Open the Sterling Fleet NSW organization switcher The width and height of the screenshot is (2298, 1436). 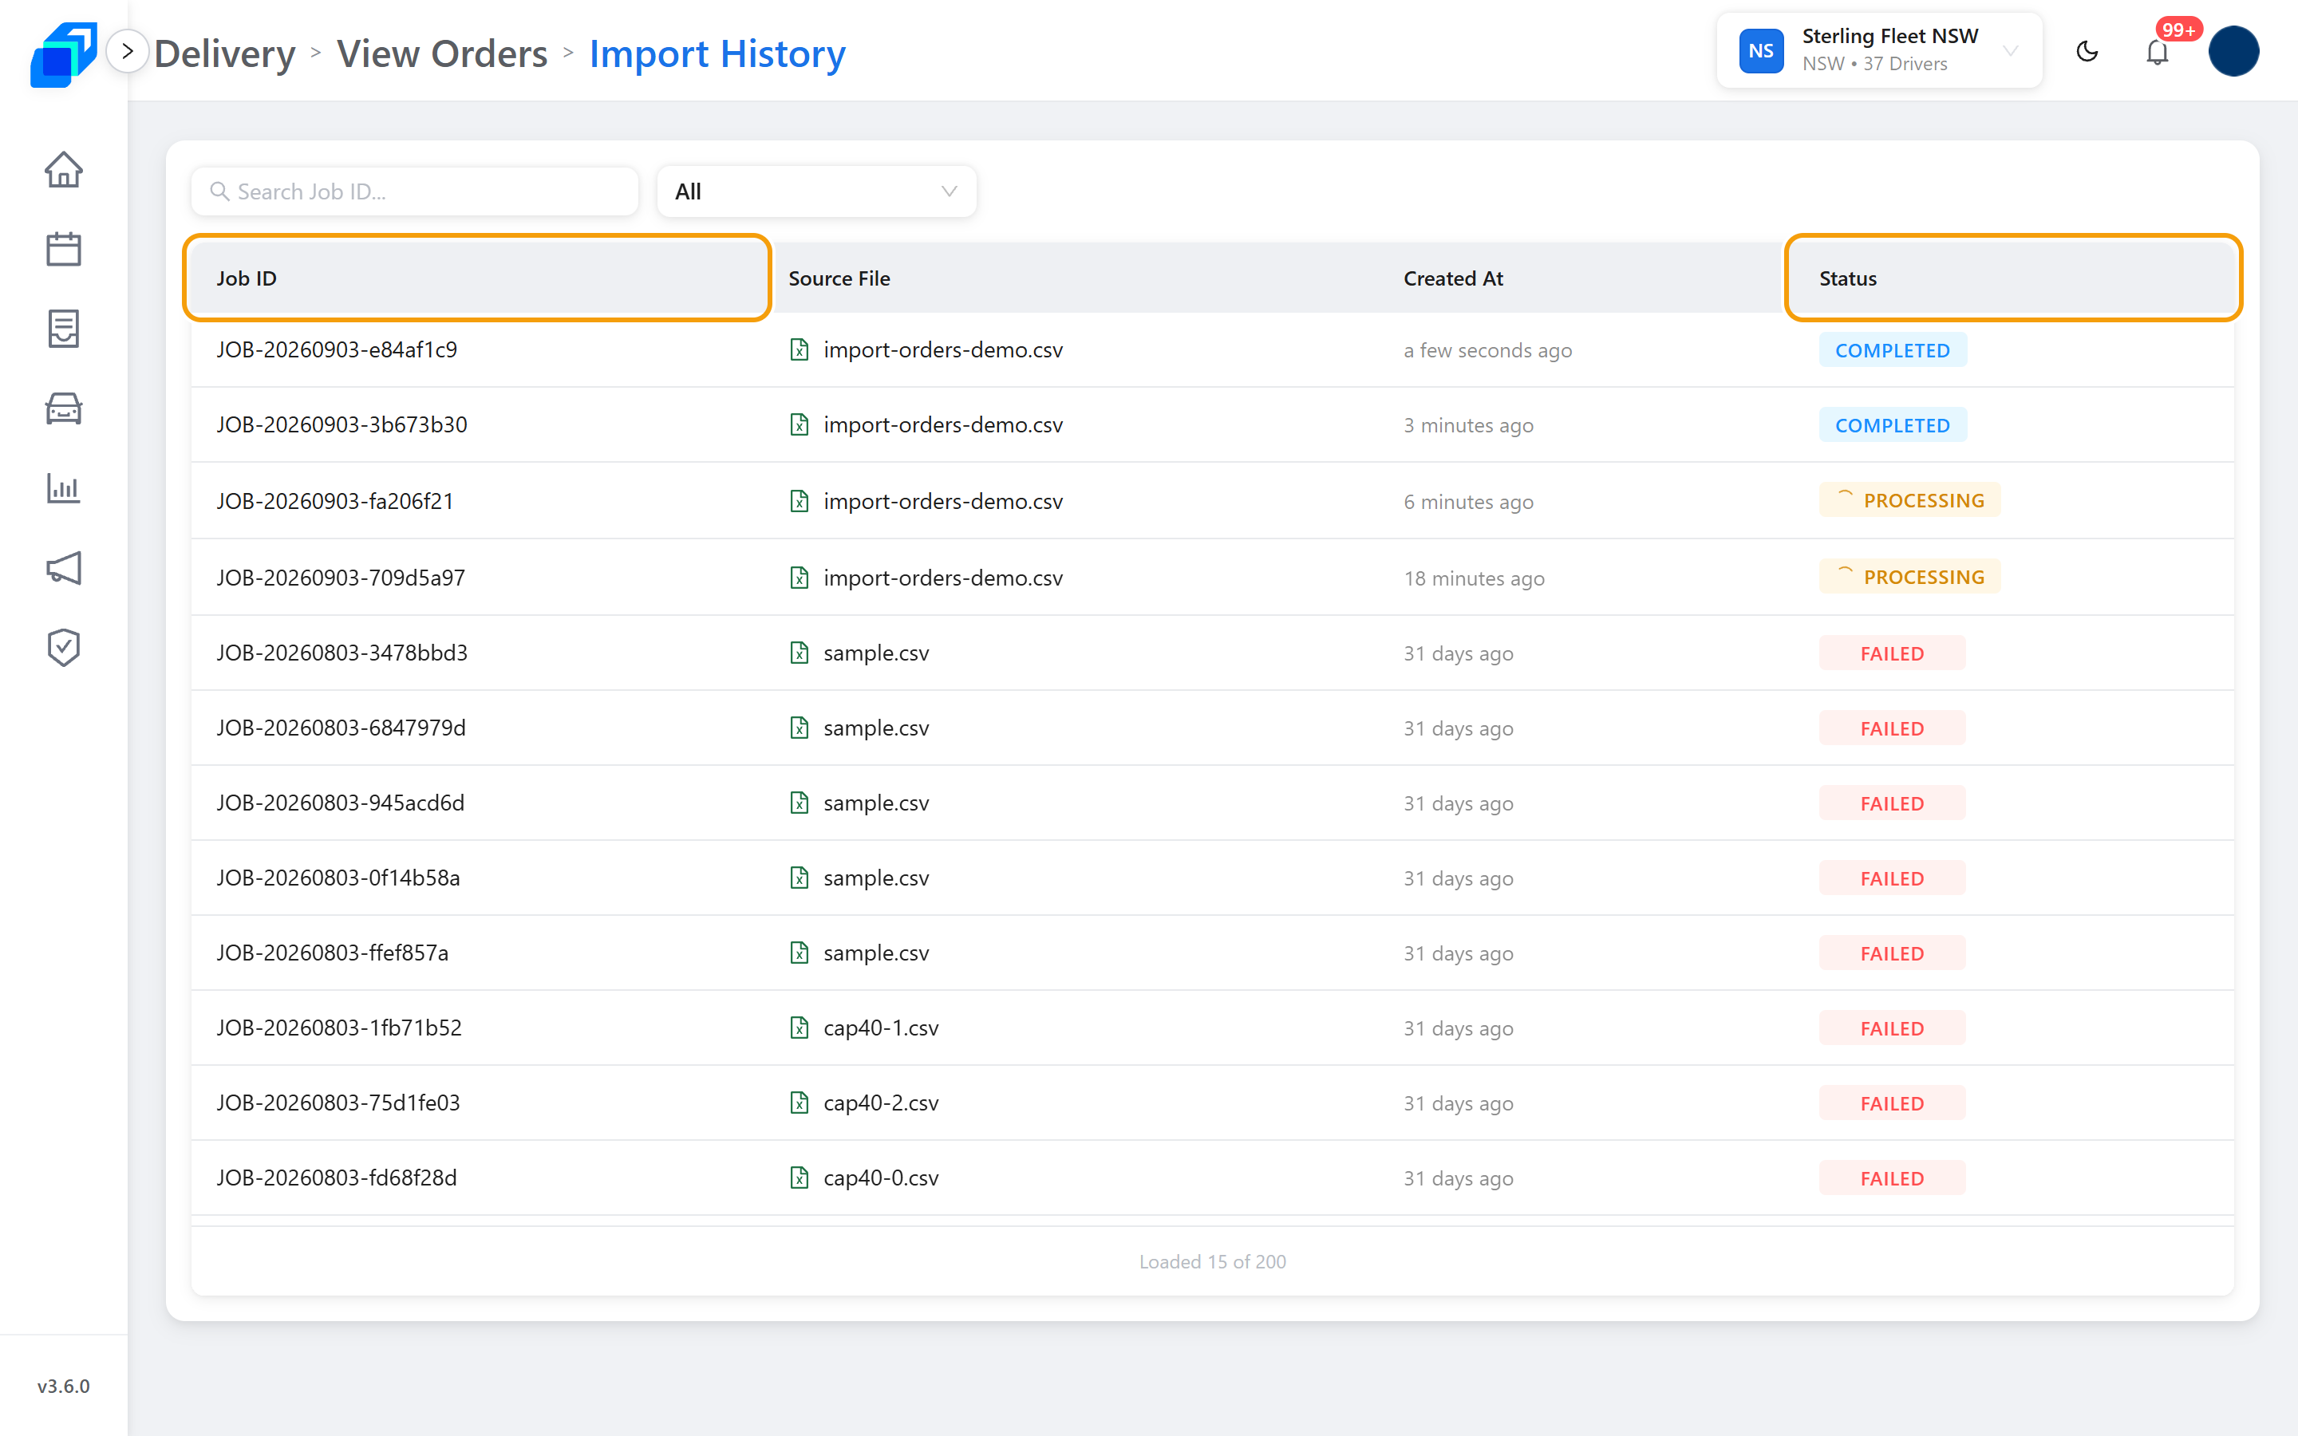click(x=1878, y=50)
